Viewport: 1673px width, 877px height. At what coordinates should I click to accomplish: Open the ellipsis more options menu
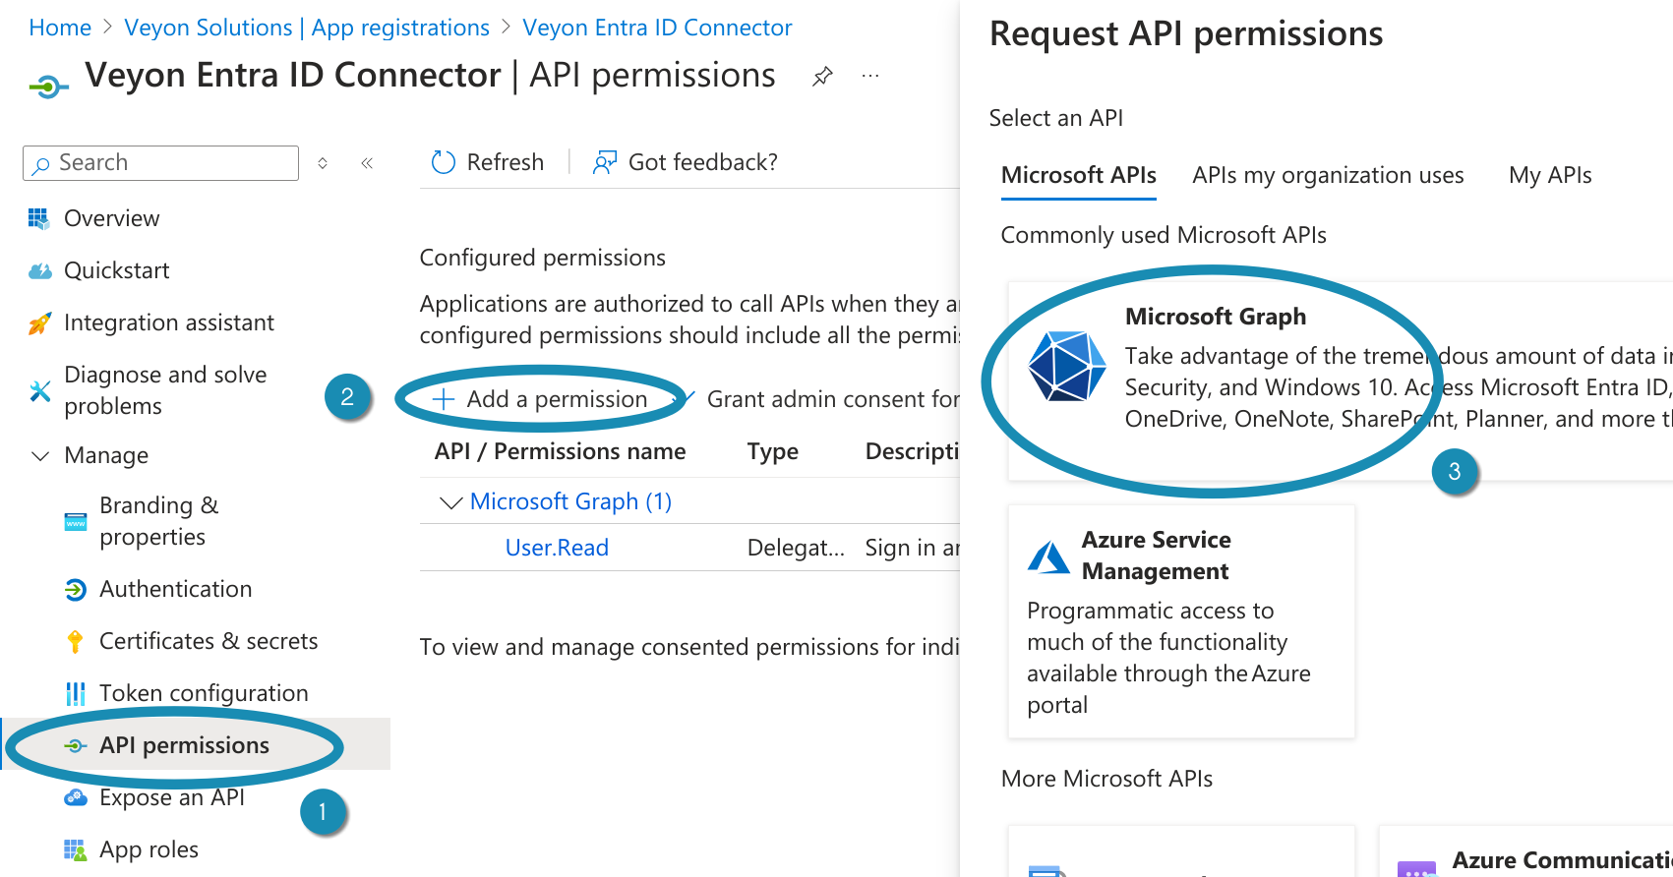(x=870, y=77)
